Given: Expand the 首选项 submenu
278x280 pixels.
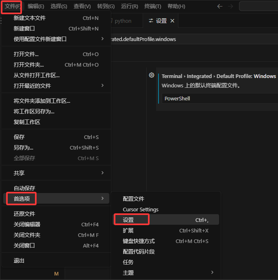Looking at the screenshot, I should (x=56, y=198).
